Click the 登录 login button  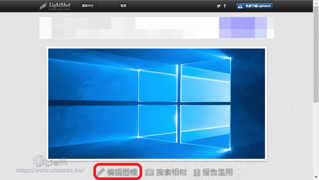[x=123, y=6]
